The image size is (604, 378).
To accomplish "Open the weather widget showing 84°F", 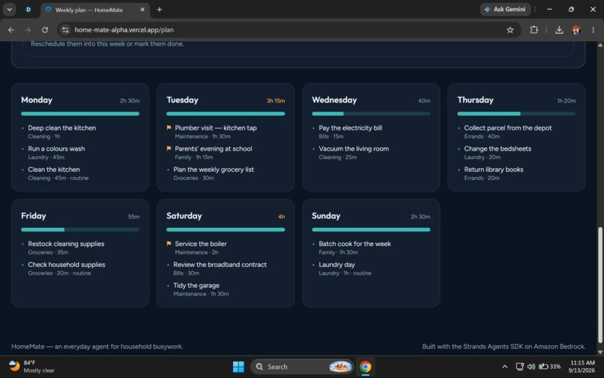I will coord(31,367).
